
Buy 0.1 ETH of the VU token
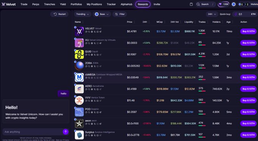(x=249, y=43)
